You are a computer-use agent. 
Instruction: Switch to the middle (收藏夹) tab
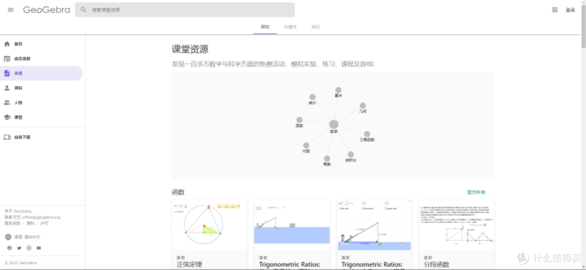click(x=290, y=27)
